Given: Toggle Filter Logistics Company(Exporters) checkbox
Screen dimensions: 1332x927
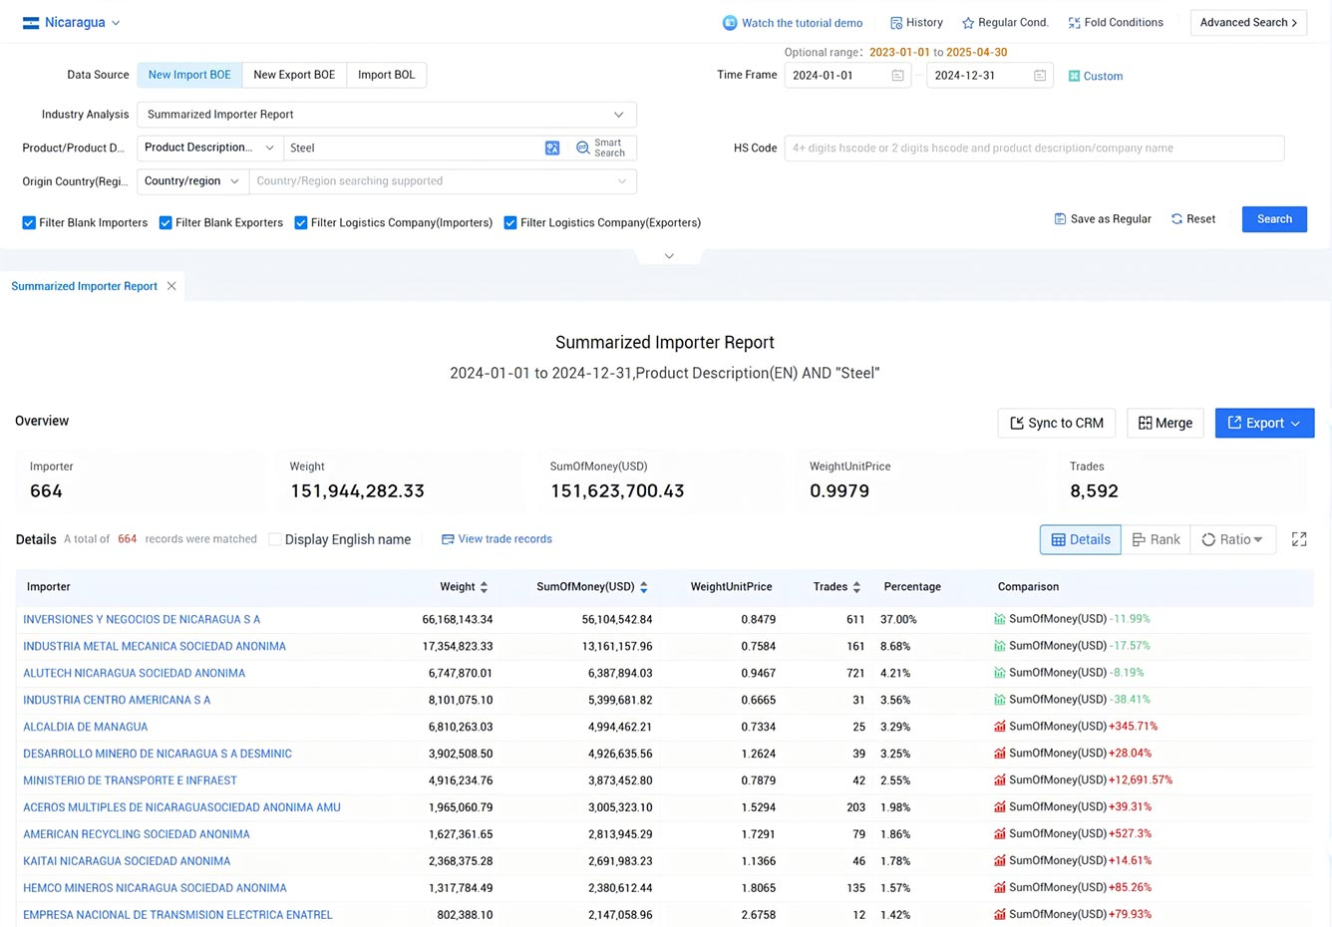Looking at the screenshot, I should pyautogui.click(x=510, y=223).
